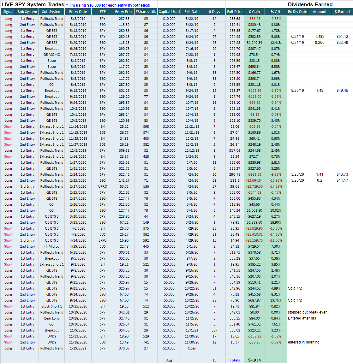Select the $51.12 dividend earned cell
Image resolution: width=353 pixels, height=364 pixels.
(342, 37)
